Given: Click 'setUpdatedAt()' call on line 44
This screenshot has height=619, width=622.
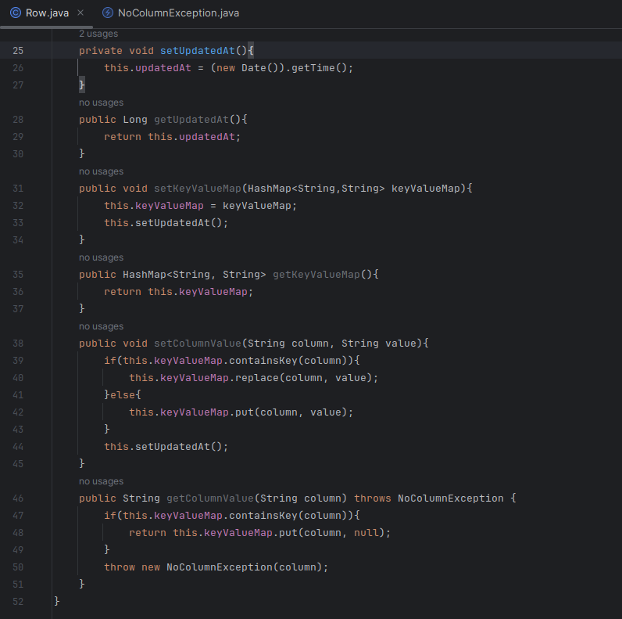Looking at the screenshot, I should (179, 447).
